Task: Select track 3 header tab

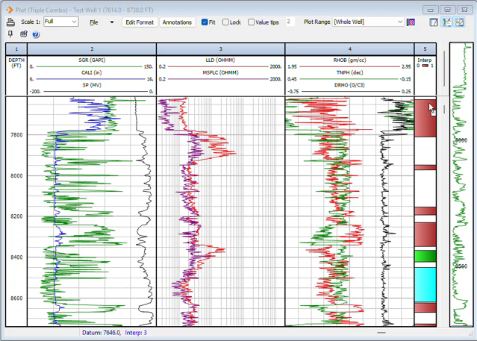Action: tap(221, 49)
